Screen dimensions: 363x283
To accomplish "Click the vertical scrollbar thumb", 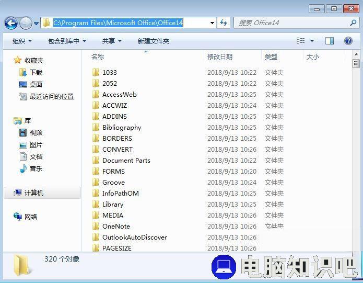I will coord(356,63).
